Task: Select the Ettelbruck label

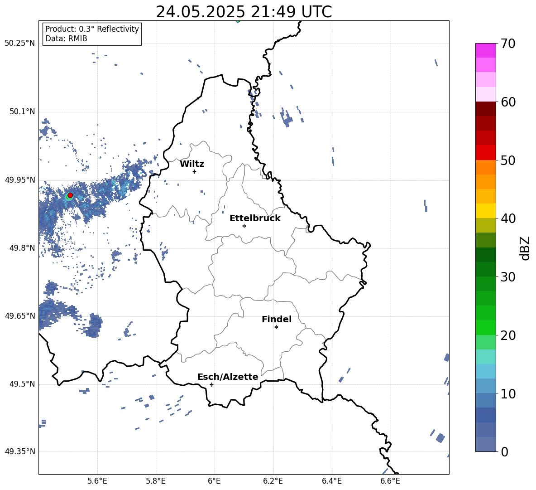Action: point(255,218)
